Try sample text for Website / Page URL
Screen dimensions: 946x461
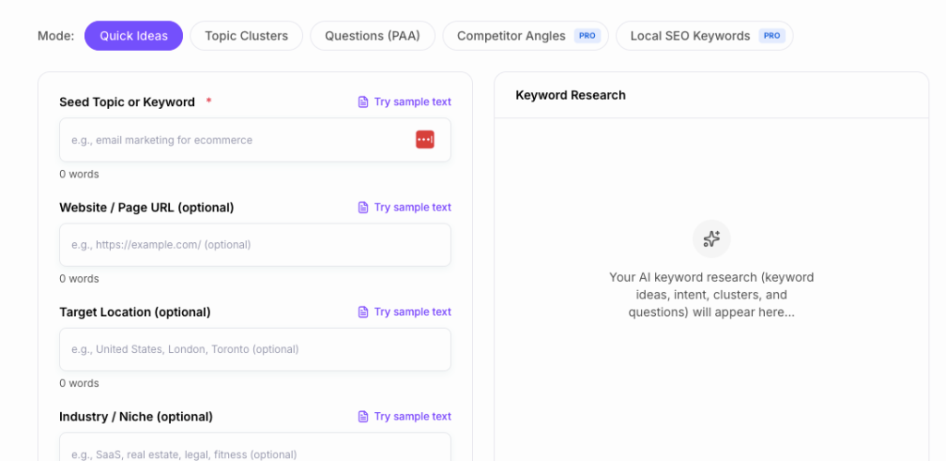tap(413, 207)
